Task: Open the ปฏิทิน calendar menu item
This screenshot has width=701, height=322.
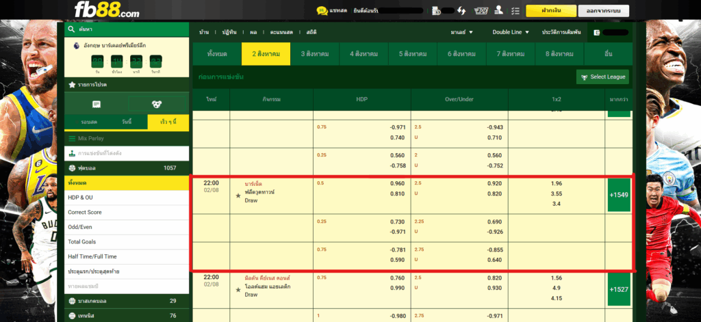Action: coord(229,32)
